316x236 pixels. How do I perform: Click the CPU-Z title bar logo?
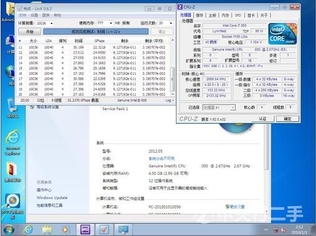pyautogui.click(x=180, y=7)
